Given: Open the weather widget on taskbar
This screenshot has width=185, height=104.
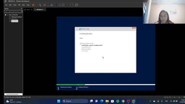Looking at the screenshot, I should tap(14, 101).
